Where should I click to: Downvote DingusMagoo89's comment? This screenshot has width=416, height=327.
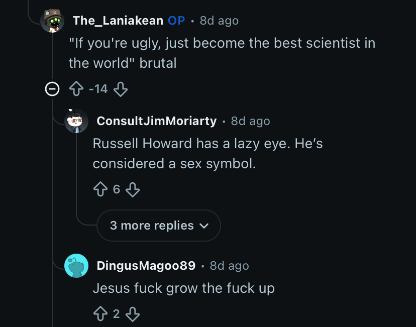[133, 314]
